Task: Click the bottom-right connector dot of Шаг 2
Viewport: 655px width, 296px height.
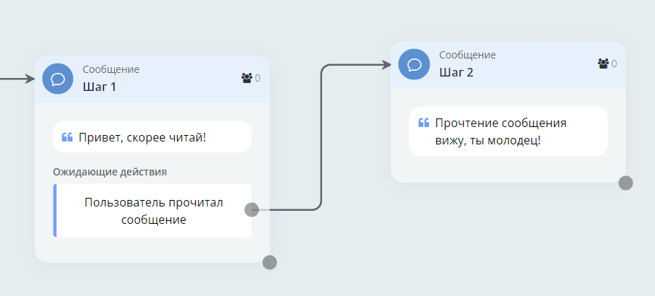Action: tap(625, 183)
